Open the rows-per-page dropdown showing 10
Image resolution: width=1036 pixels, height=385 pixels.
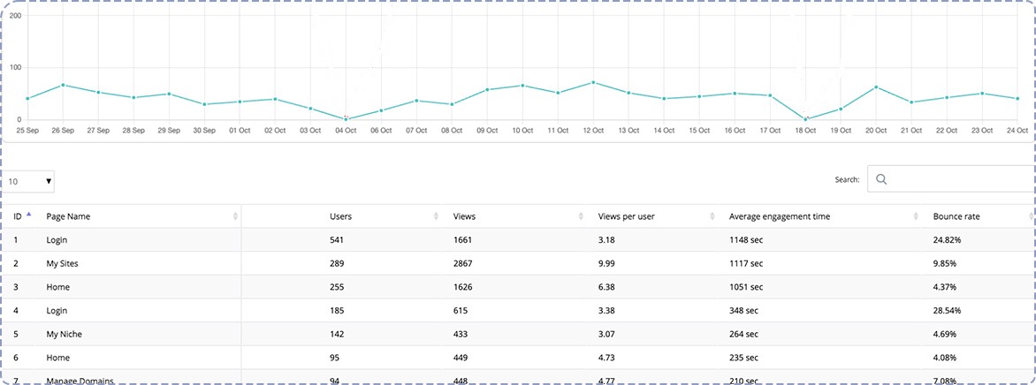[x=30, y=181]
